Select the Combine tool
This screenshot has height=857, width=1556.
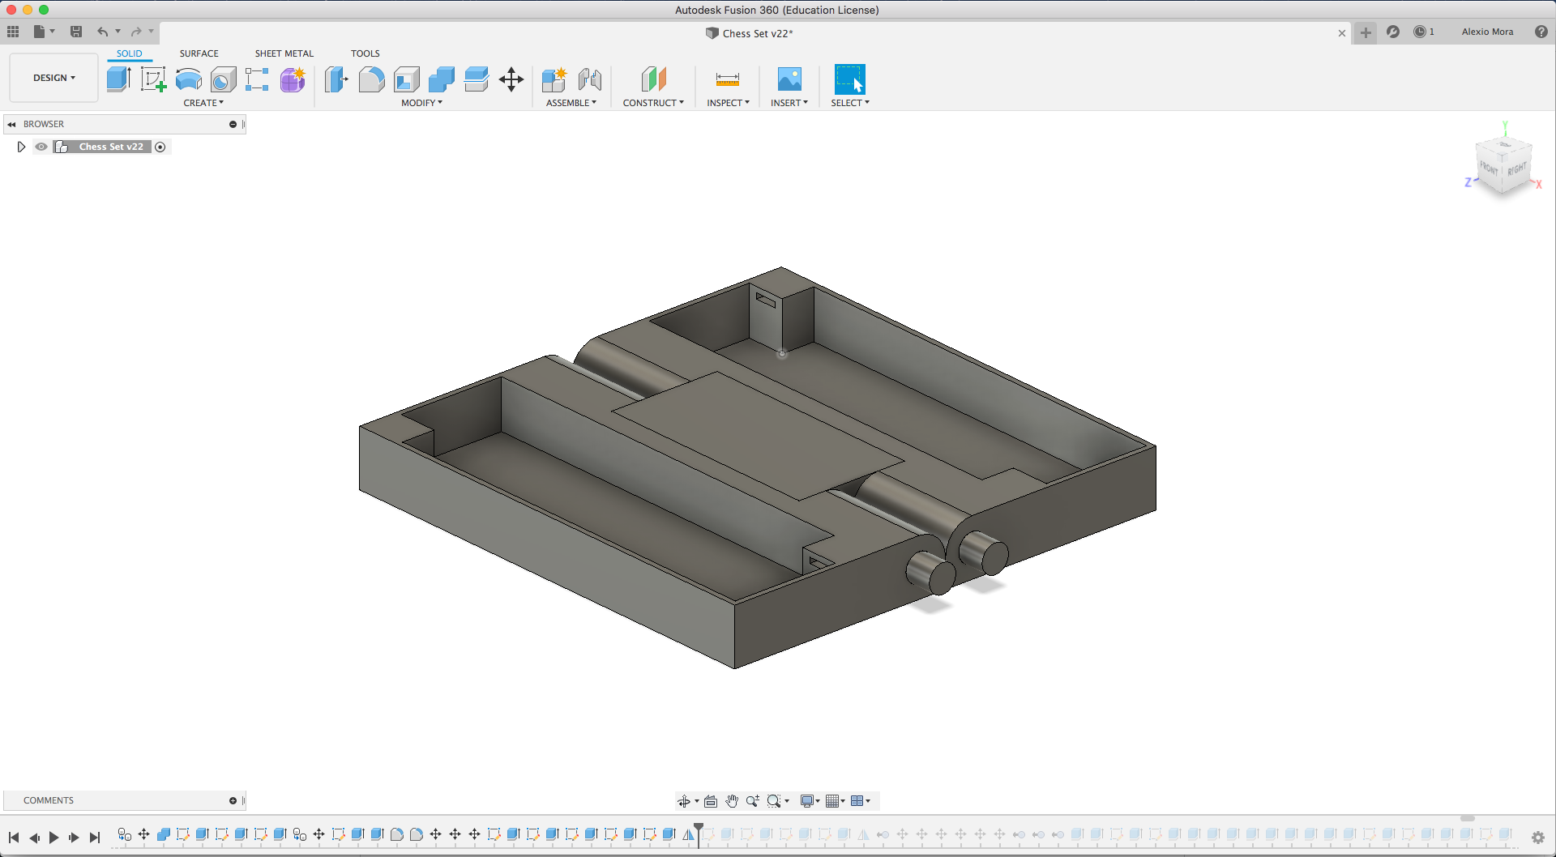click(442, 79)
